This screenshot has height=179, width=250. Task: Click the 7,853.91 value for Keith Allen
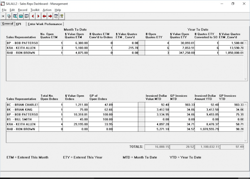(182, 48)
